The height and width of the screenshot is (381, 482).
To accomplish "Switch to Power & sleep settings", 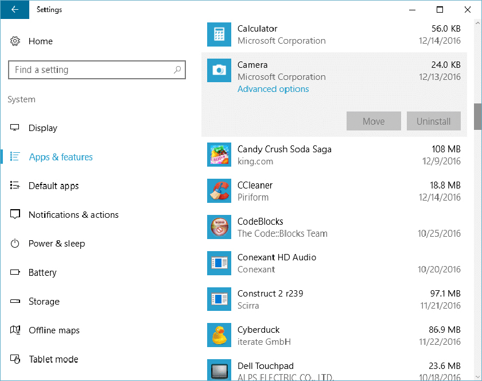I will coord(57,244).
